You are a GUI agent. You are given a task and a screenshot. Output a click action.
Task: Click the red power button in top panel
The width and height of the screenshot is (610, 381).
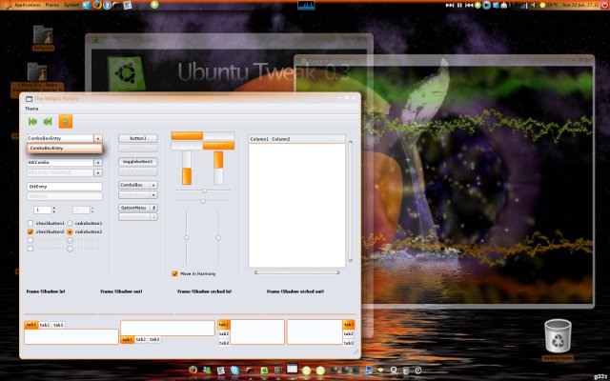(x=604, y=5)
